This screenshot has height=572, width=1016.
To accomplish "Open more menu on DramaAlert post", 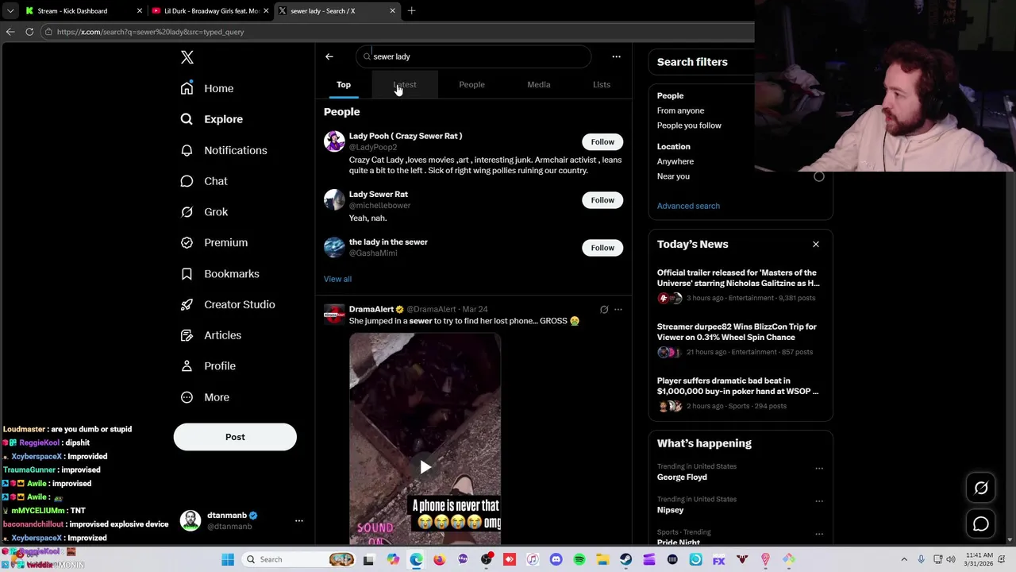I will coord(618,309).
